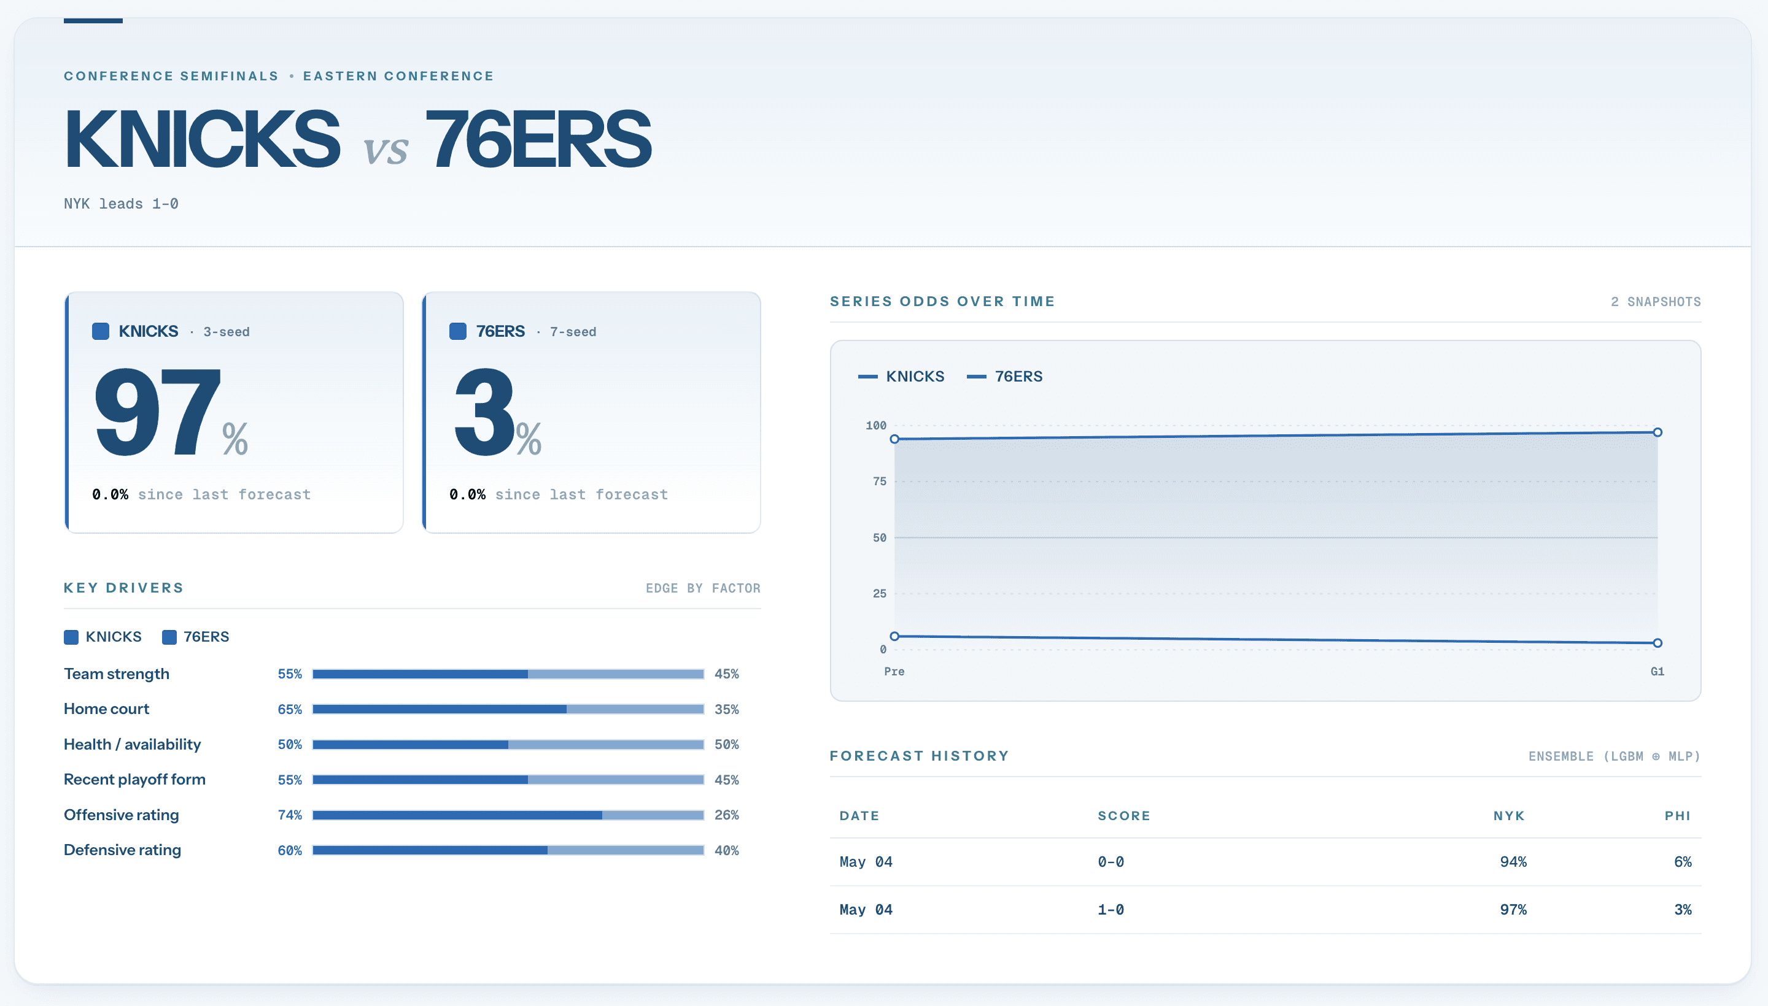Click the "Home court" factor label
The width and height of the screenshot is (1768, 1006).
[106, 709]
